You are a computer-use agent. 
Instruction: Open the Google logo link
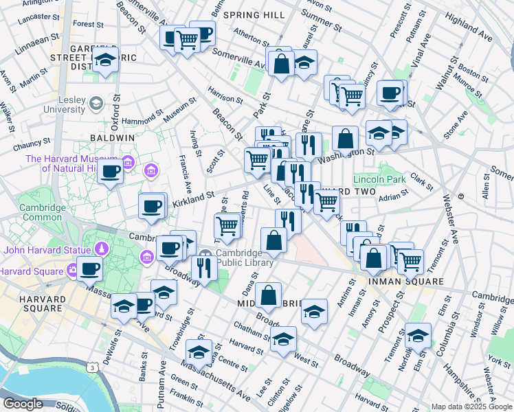pyautogui.click(x=24, y=404)
